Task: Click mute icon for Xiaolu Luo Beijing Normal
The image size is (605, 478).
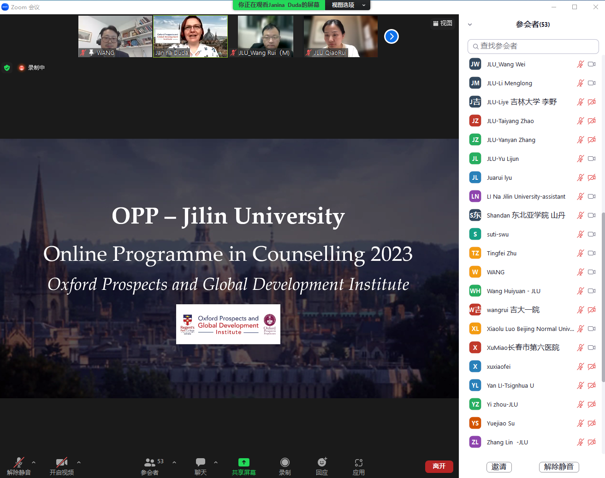Action: [x=581, y=329]
